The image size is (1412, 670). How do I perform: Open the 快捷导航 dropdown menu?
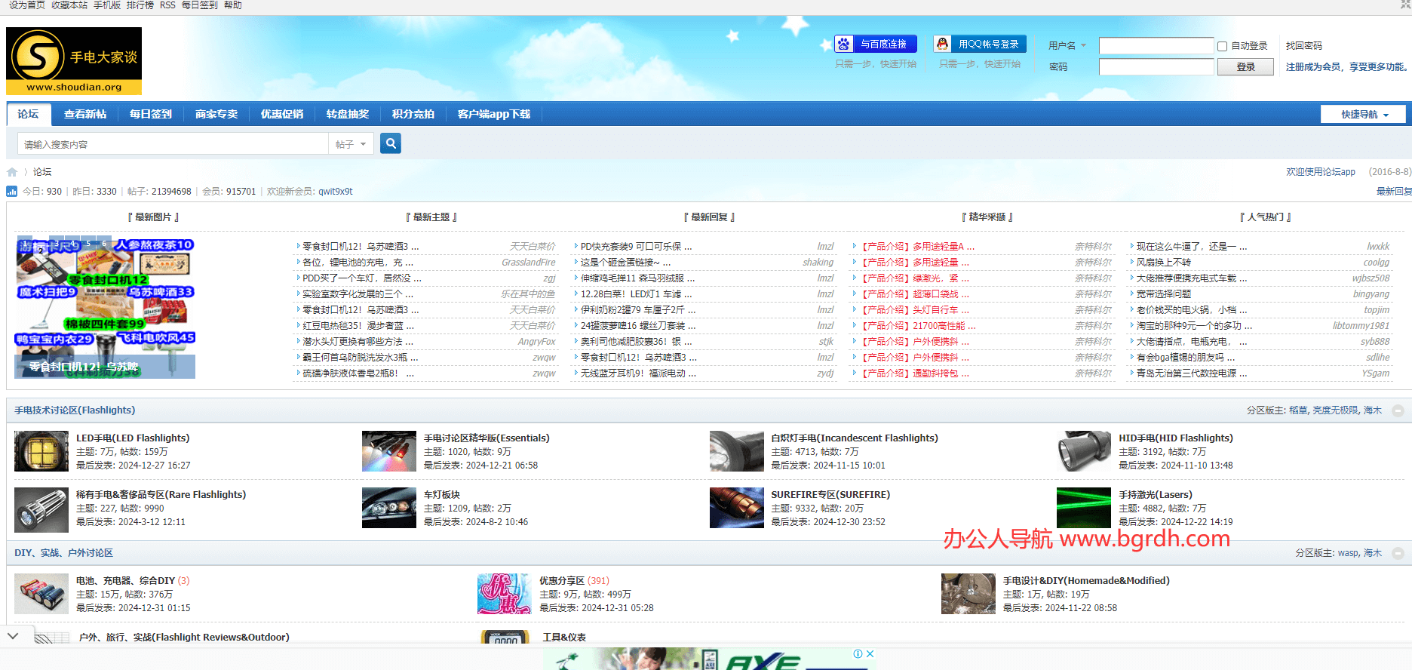point(1363,115)
